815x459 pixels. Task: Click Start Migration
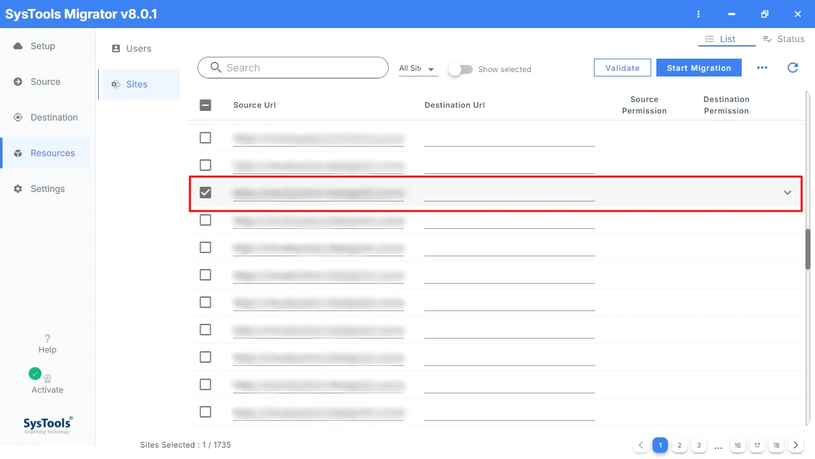pos(699,68)
